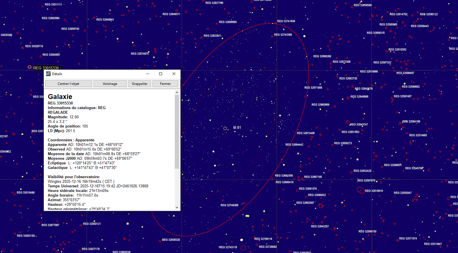Click the REG 32684442 label

tap(294, 144)
